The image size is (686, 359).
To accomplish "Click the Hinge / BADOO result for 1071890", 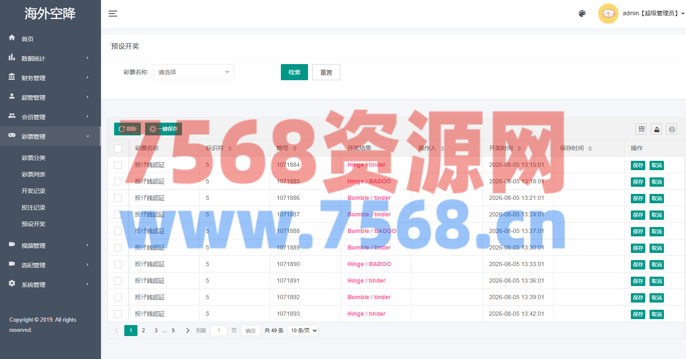I will [369, 264].
